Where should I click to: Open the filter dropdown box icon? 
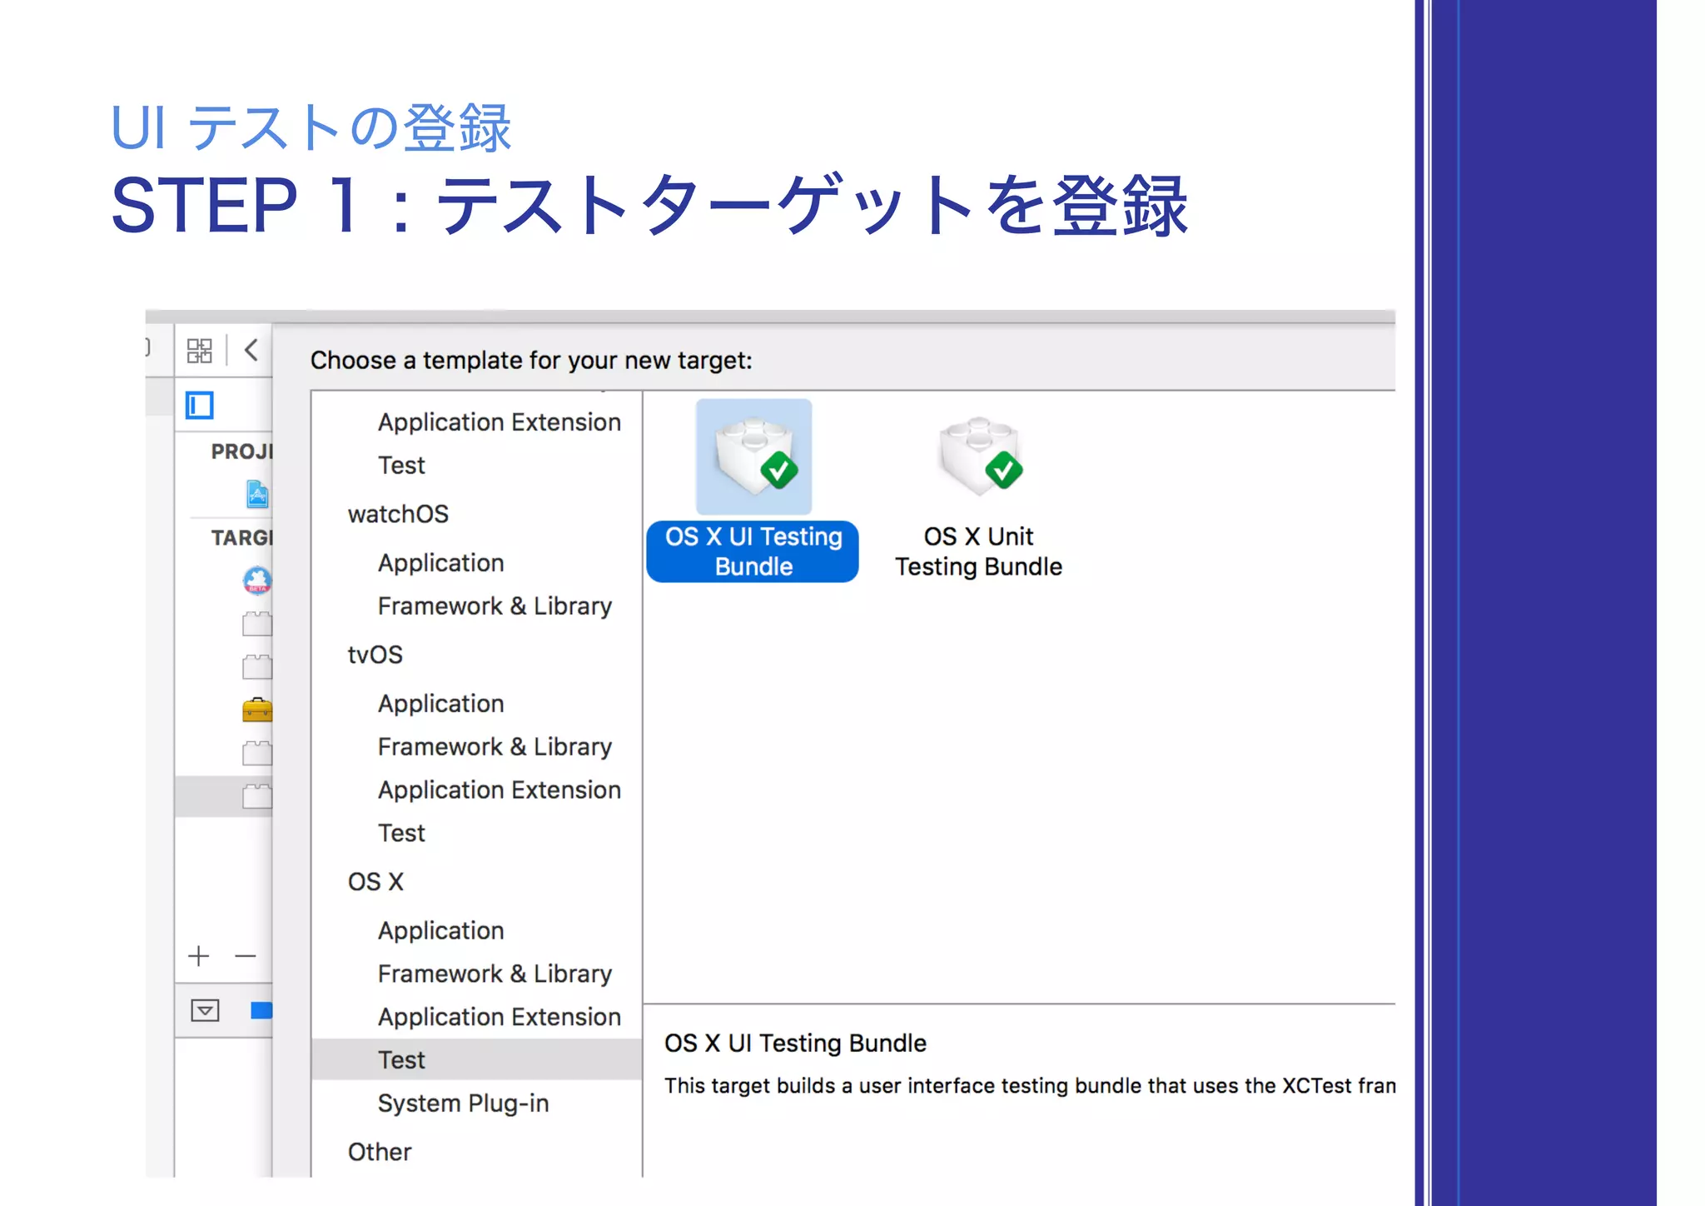pyautogui.click(x=205, y=1010)
